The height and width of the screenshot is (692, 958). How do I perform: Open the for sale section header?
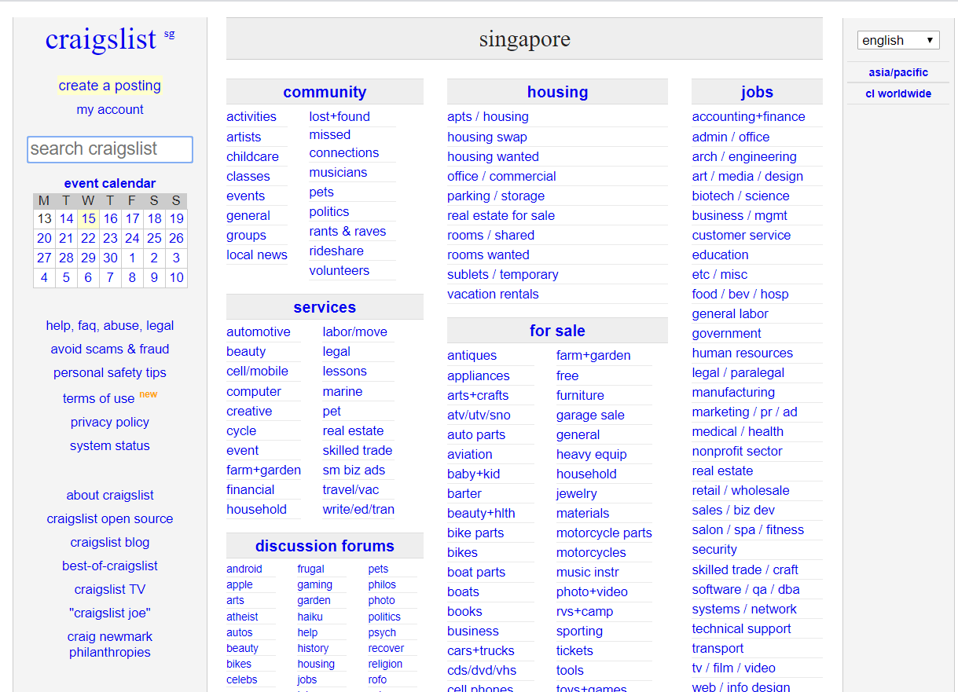(x=557, y=331)
